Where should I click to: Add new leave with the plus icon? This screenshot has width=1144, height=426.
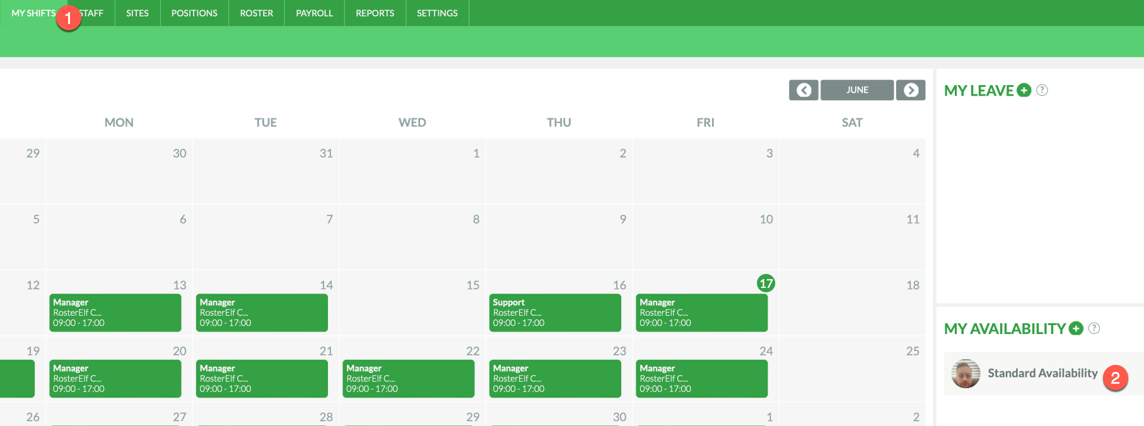coord(1024,90)
